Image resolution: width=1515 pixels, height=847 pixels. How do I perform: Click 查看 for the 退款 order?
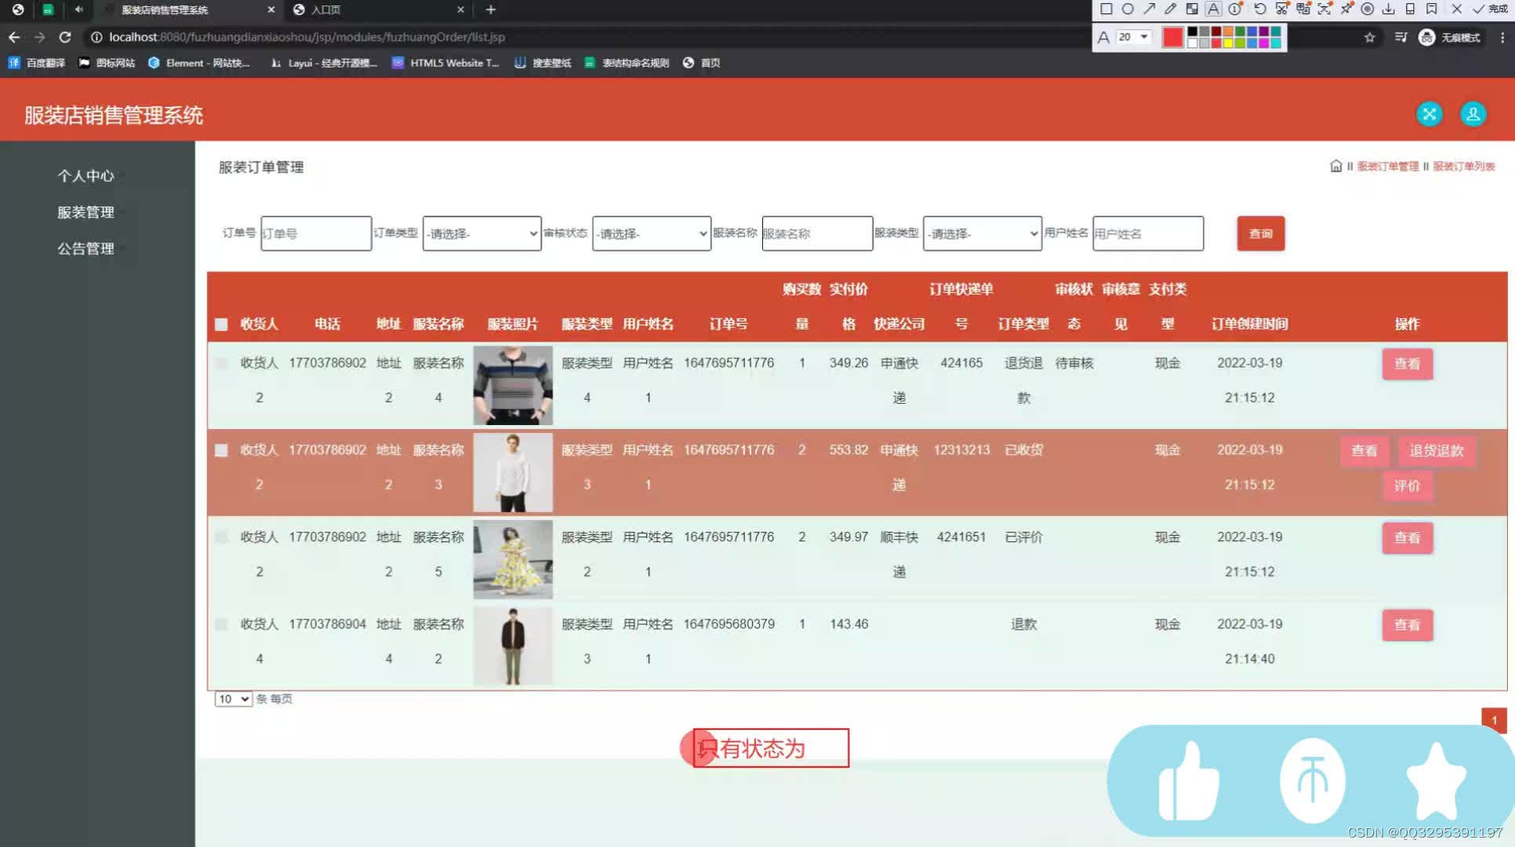pos(1407,625)
